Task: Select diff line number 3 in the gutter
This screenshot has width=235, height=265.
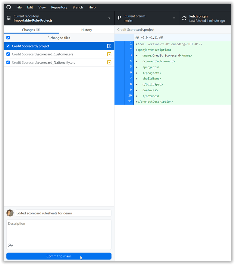Action: coord(129,55)
